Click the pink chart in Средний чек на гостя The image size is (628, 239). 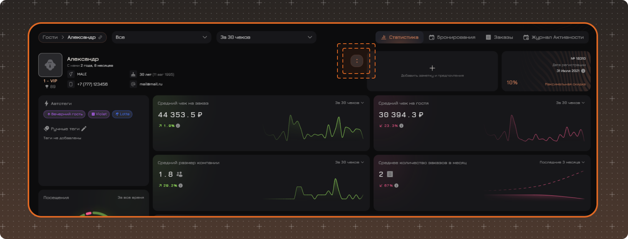(535, 128)
